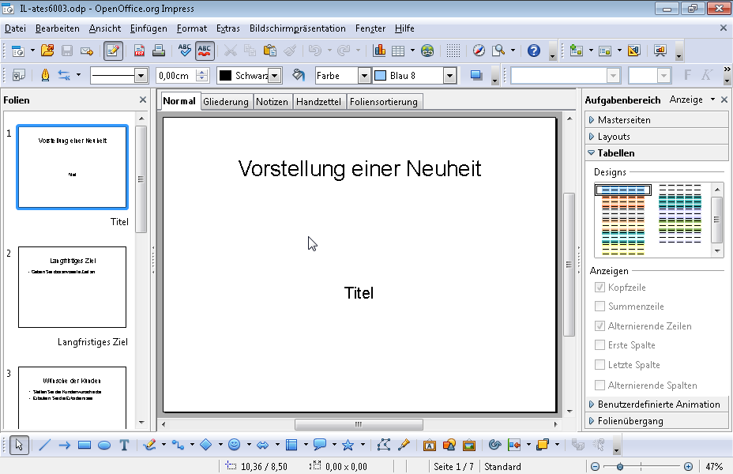Select the Rectangle tool
Screen dimensions: 733x474
coord(85,445)
